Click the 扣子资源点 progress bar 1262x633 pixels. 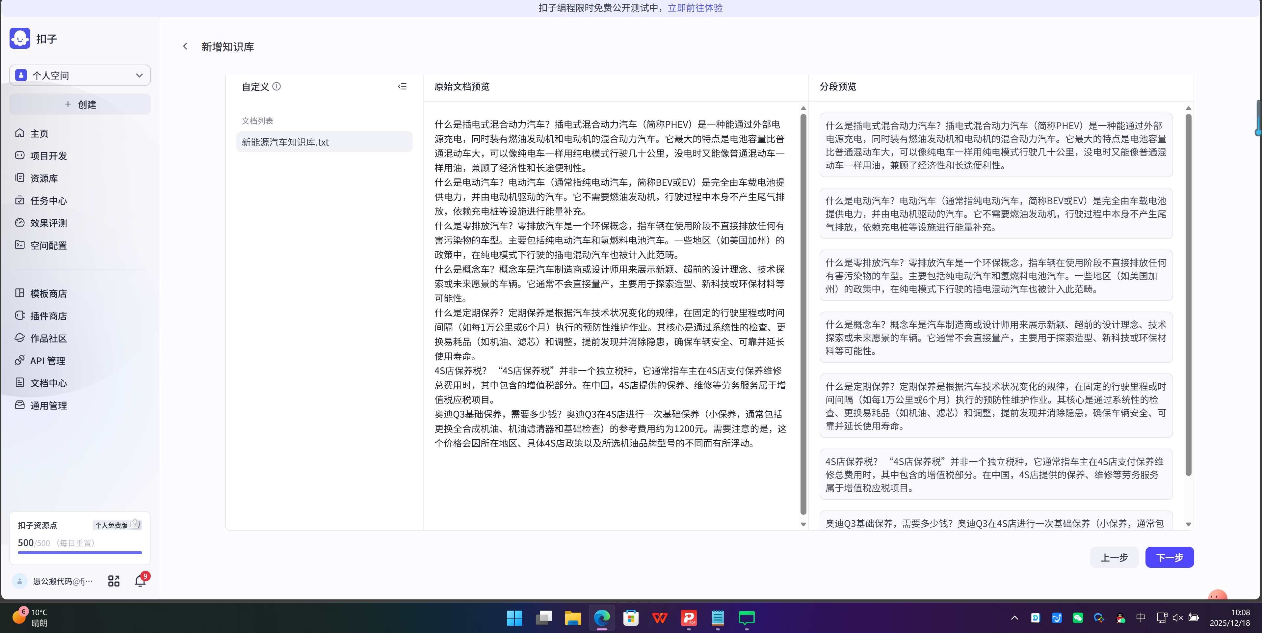79,553
